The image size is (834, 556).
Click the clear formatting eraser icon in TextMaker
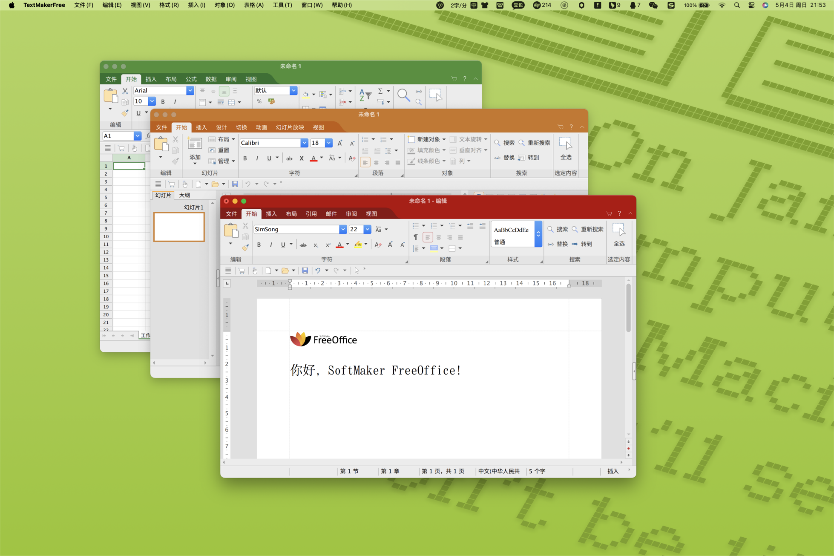[x=378, y=245]
